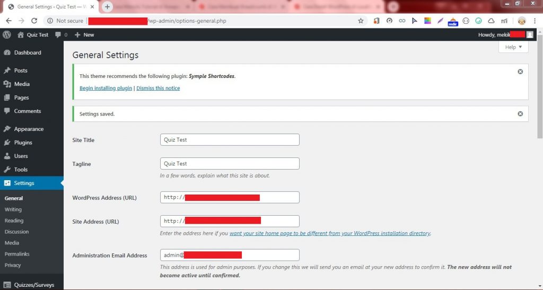Focus the Site Title input field
543x290 pixels.
230,139
